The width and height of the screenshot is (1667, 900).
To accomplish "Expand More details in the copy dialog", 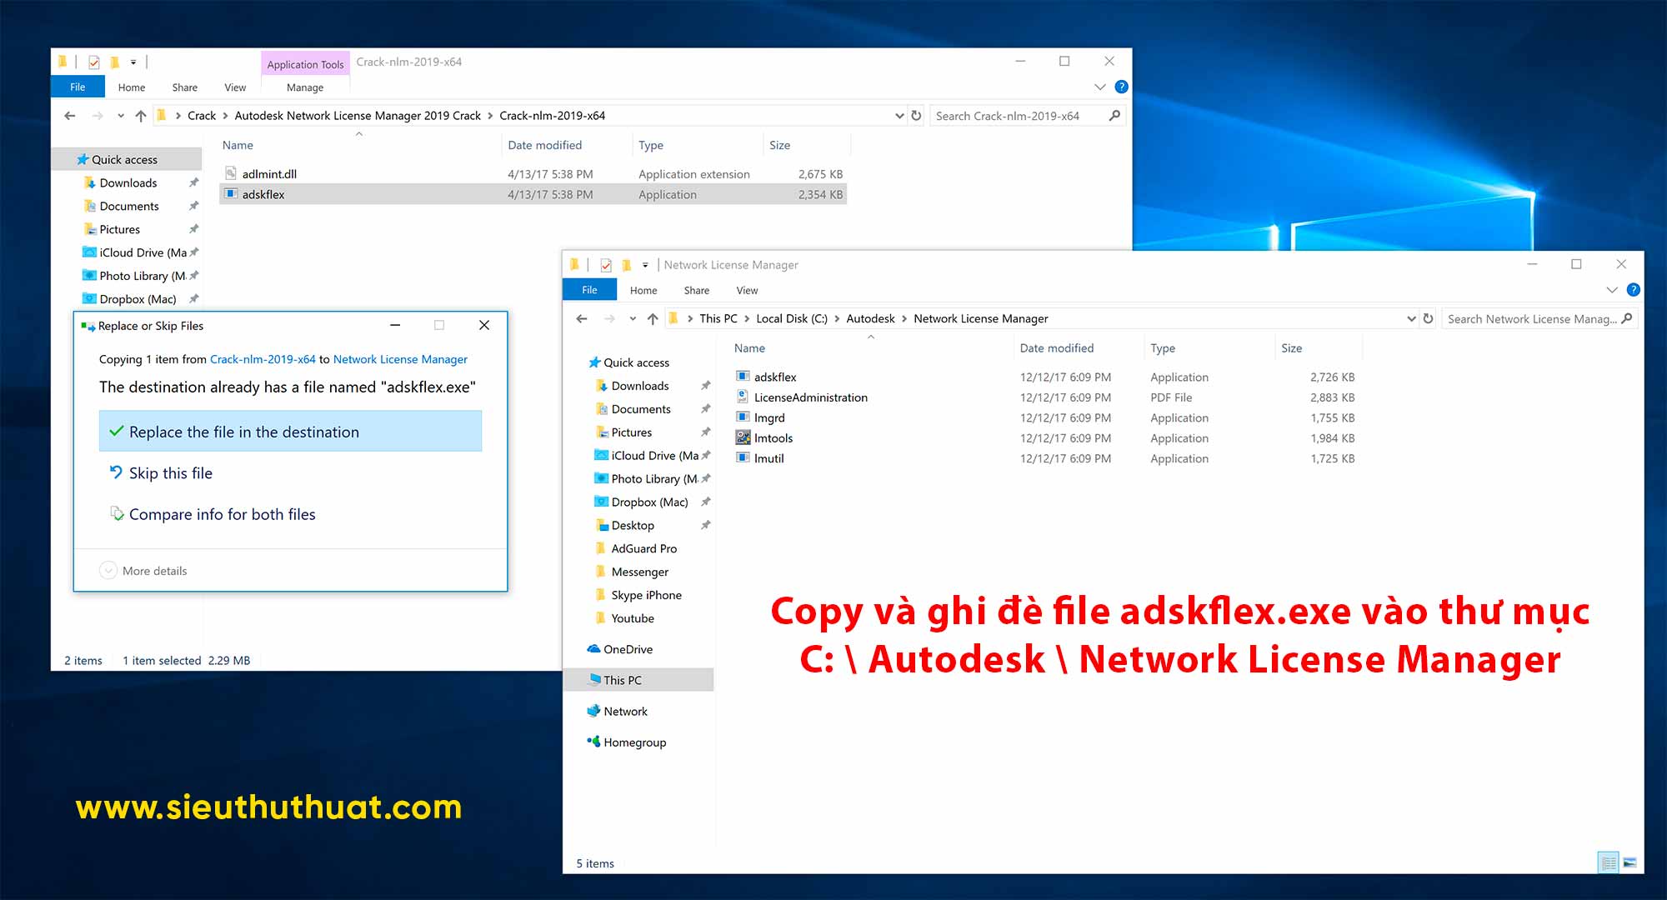I will (143, 570).
